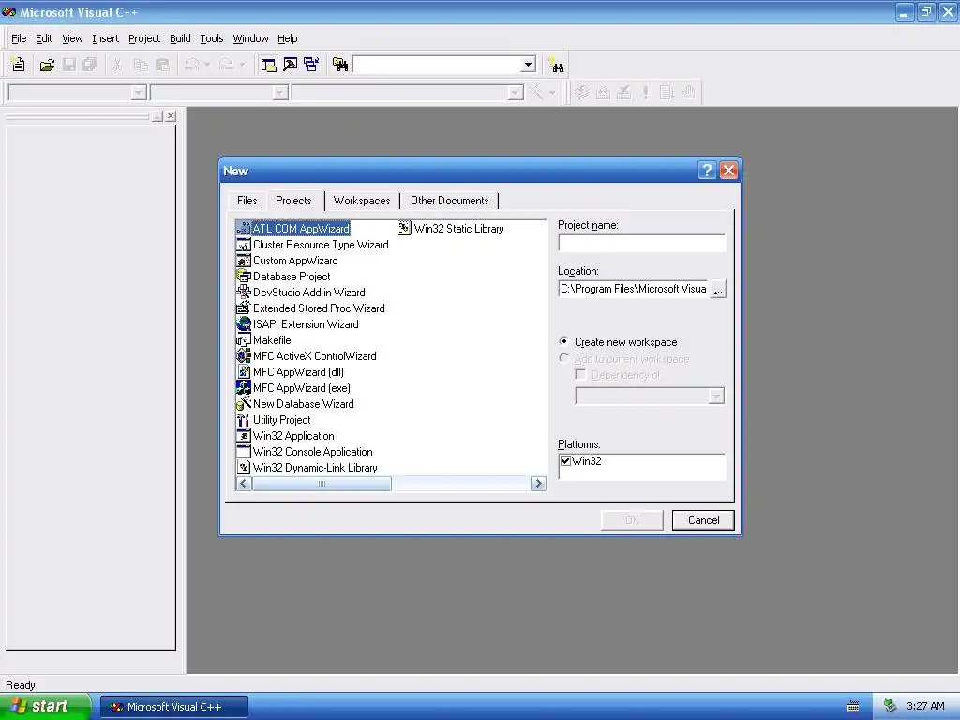This screenshot has height=720, width=960.
Task: Click the help question mark in New dialog
Action: coord(707,171)
